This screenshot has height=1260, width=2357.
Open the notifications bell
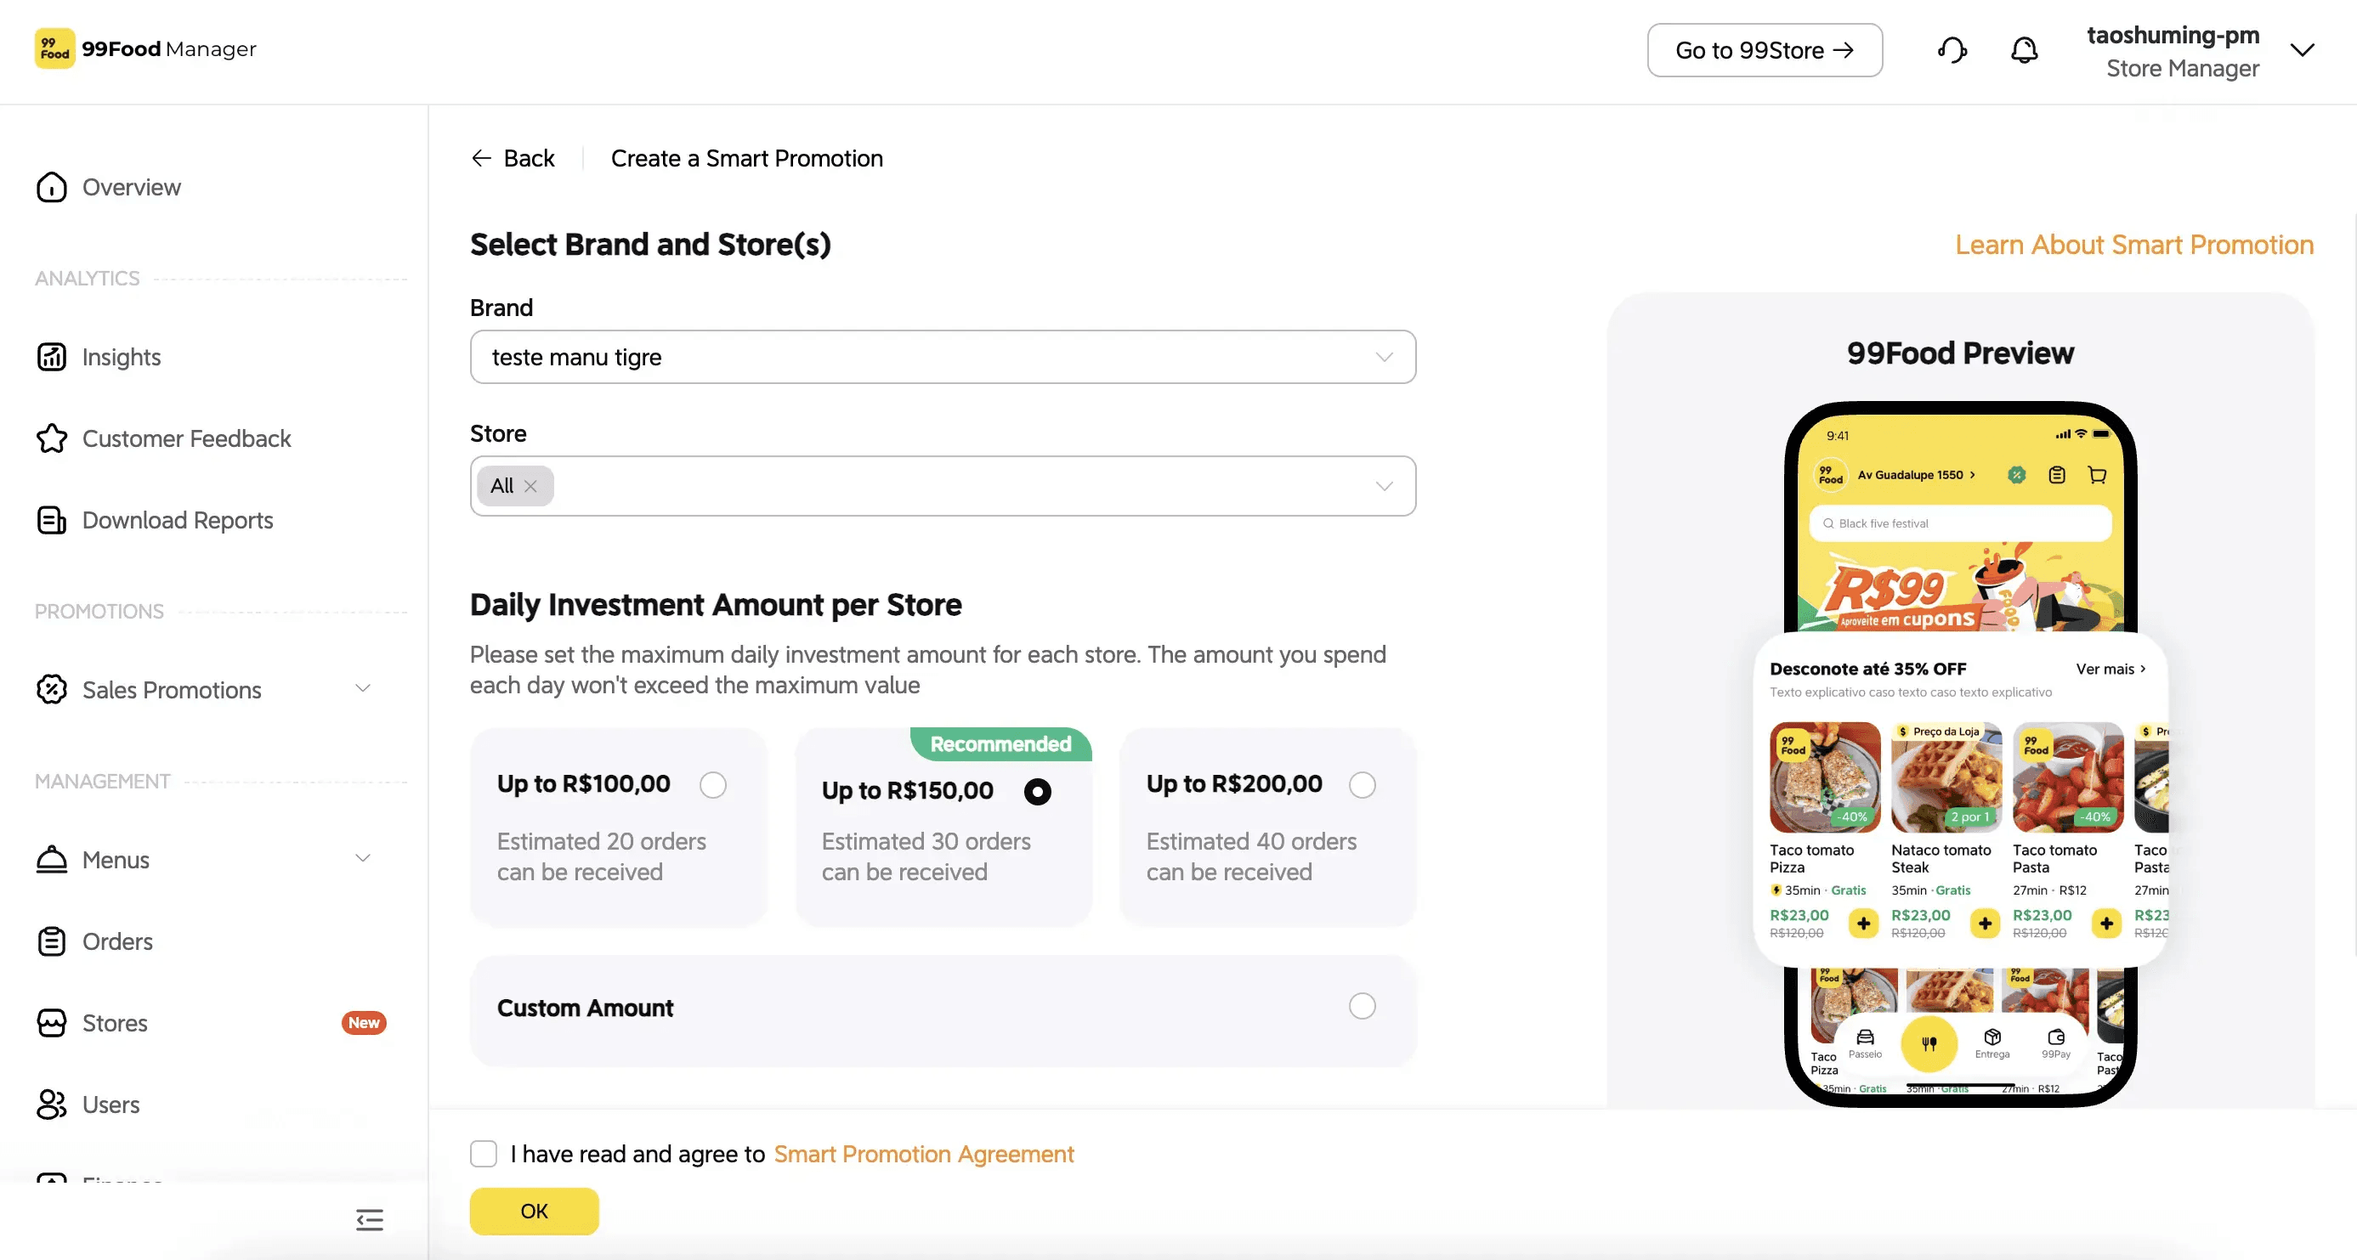[2024, 50]
